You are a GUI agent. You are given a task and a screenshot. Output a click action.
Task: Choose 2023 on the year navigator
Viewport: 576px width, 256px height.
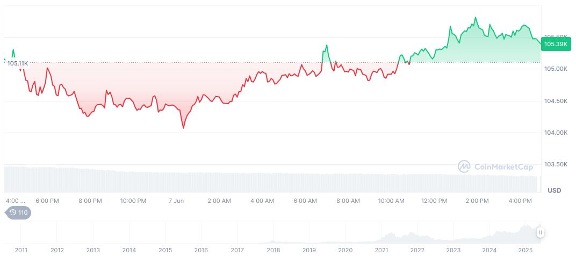coord(453,250)
